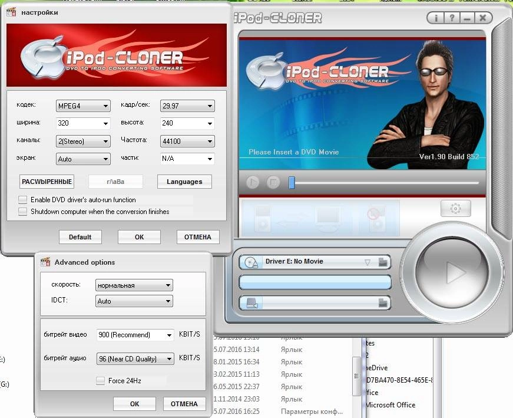Click the D7BA470-8E54-465E item in Explorer
The height and width of the screenshot is (418, 513).
click(x=399, y=380)
